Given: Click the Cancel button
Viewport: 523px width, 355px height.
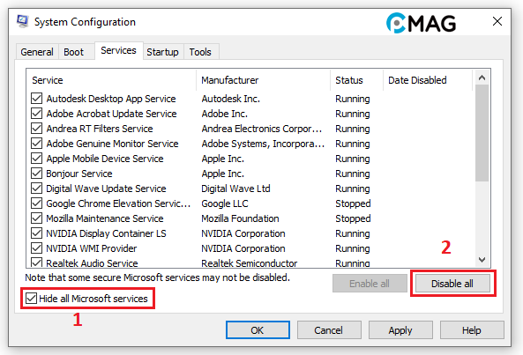Looking at the screenshot, I should (x=329, y=330).
